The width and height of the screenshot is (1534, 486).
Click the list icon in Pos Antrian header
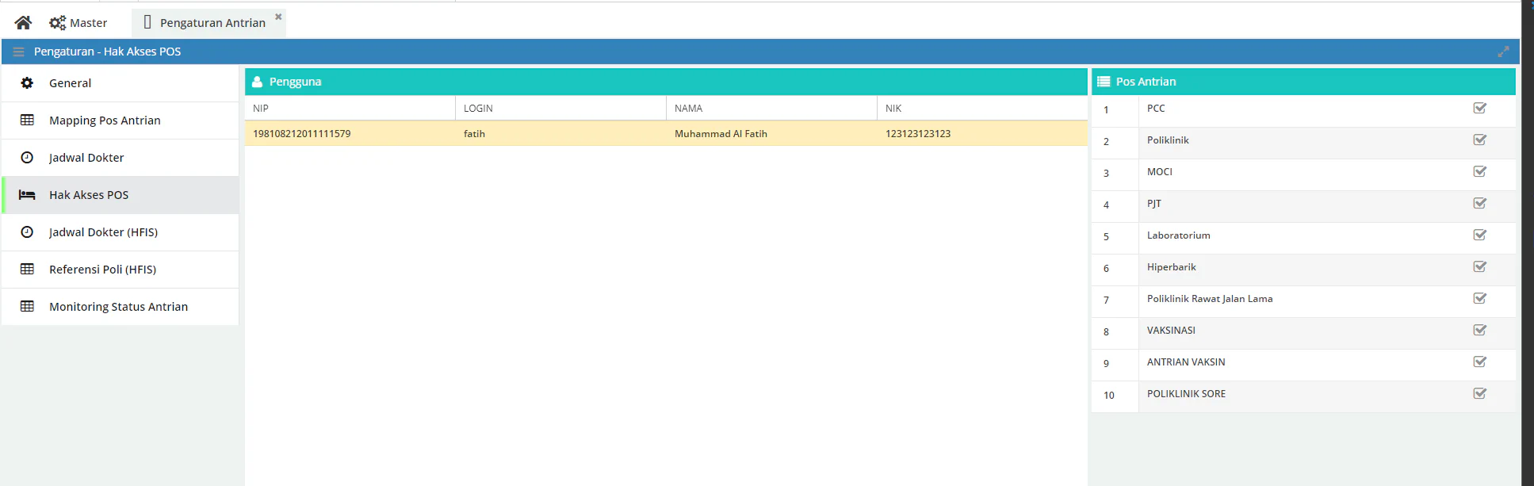(x=1104, y=82)
